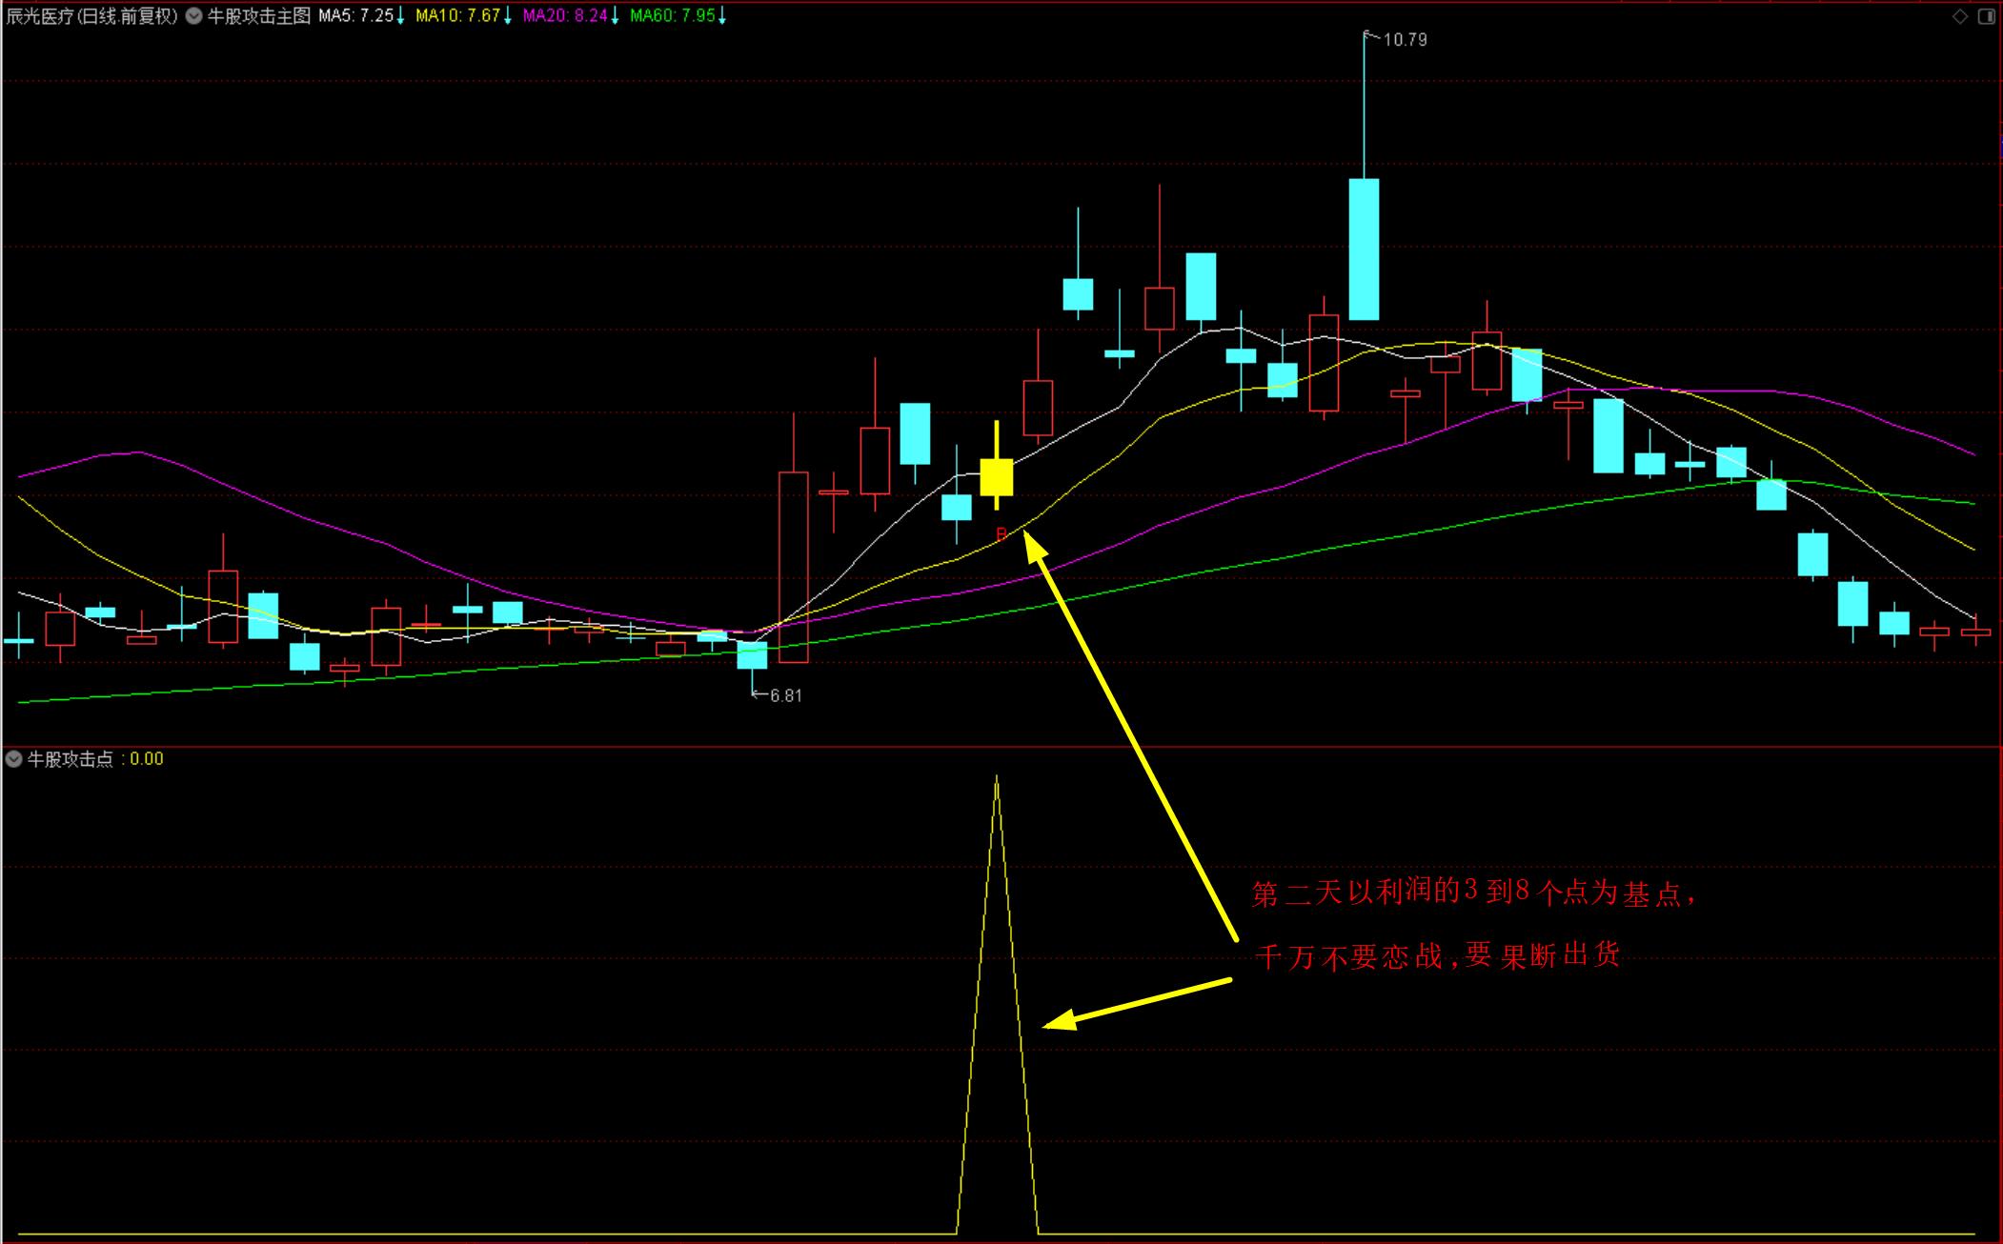Click the MA5 7.25 indicator label
The image size is (2003, 1244).
click(x=355, y=16)
